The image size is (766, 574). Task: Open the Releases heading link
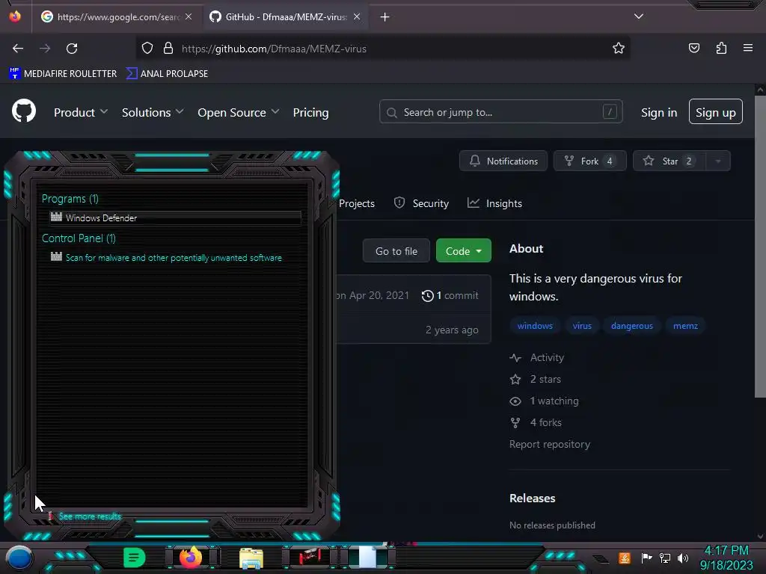532,499
